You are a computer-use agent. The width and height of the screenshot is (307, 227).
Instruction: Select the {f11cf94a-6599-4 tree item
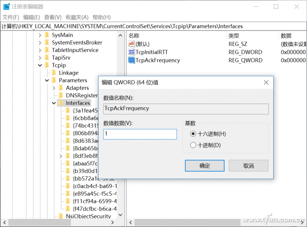(x=95, y=201)
